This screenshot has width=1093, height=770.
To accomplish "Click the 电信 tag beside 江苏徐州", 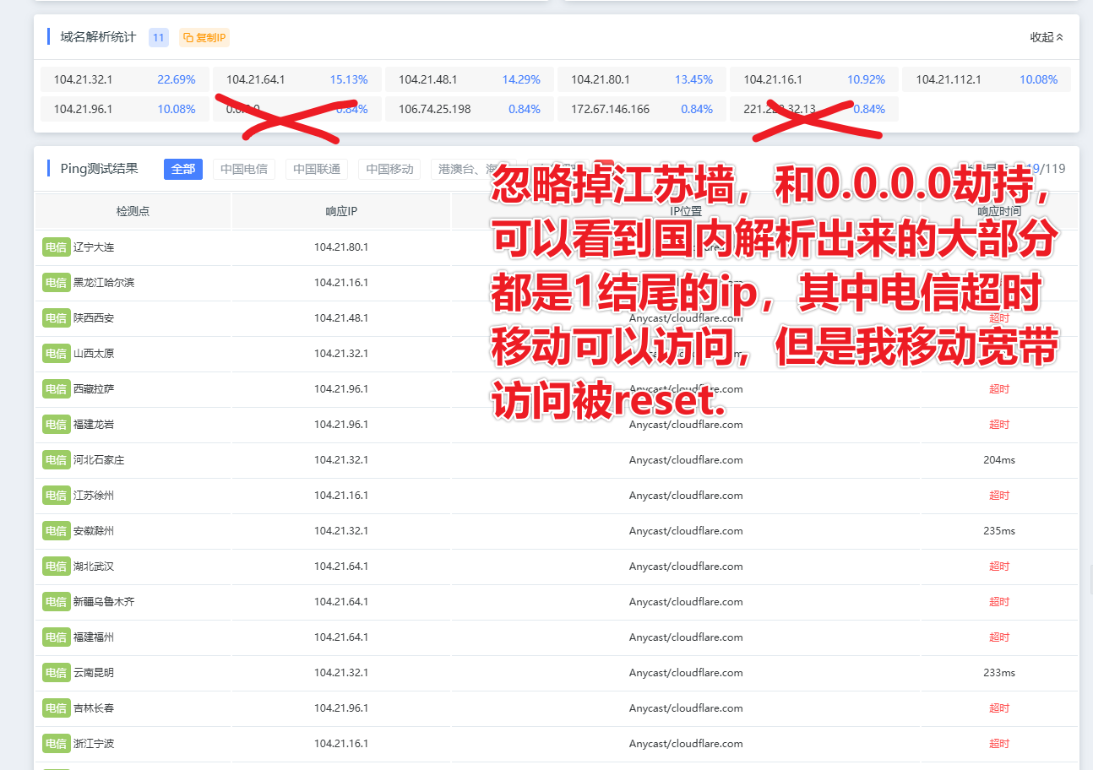I will coord(56,496).
